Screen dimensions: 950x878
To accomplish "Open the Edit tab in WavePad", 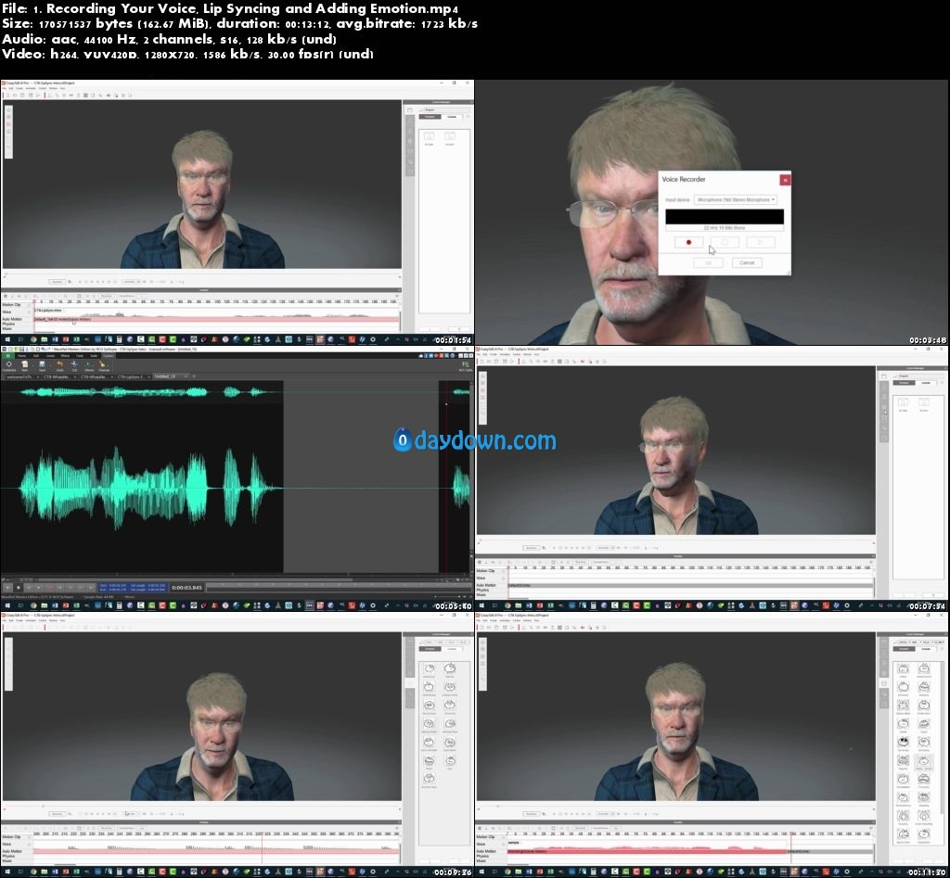I will click(x=36, y=356).
